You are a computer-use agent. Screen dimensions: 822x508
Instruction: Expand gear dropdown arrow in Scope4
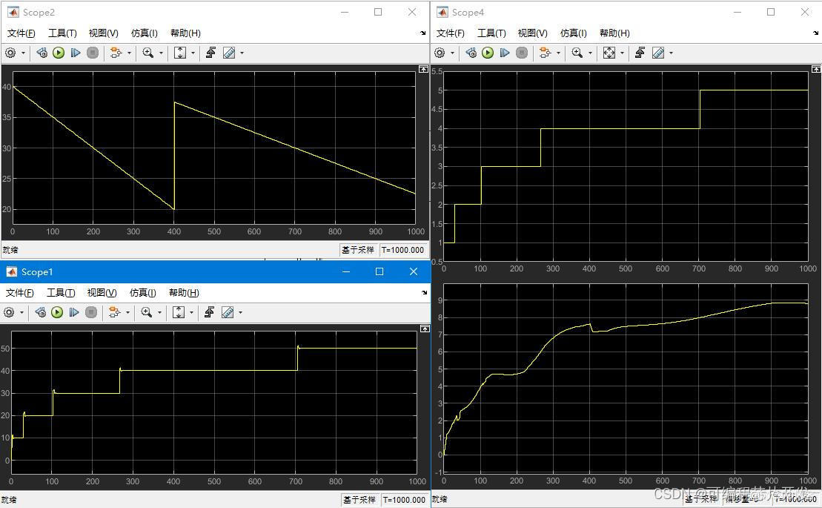(452, 53)
